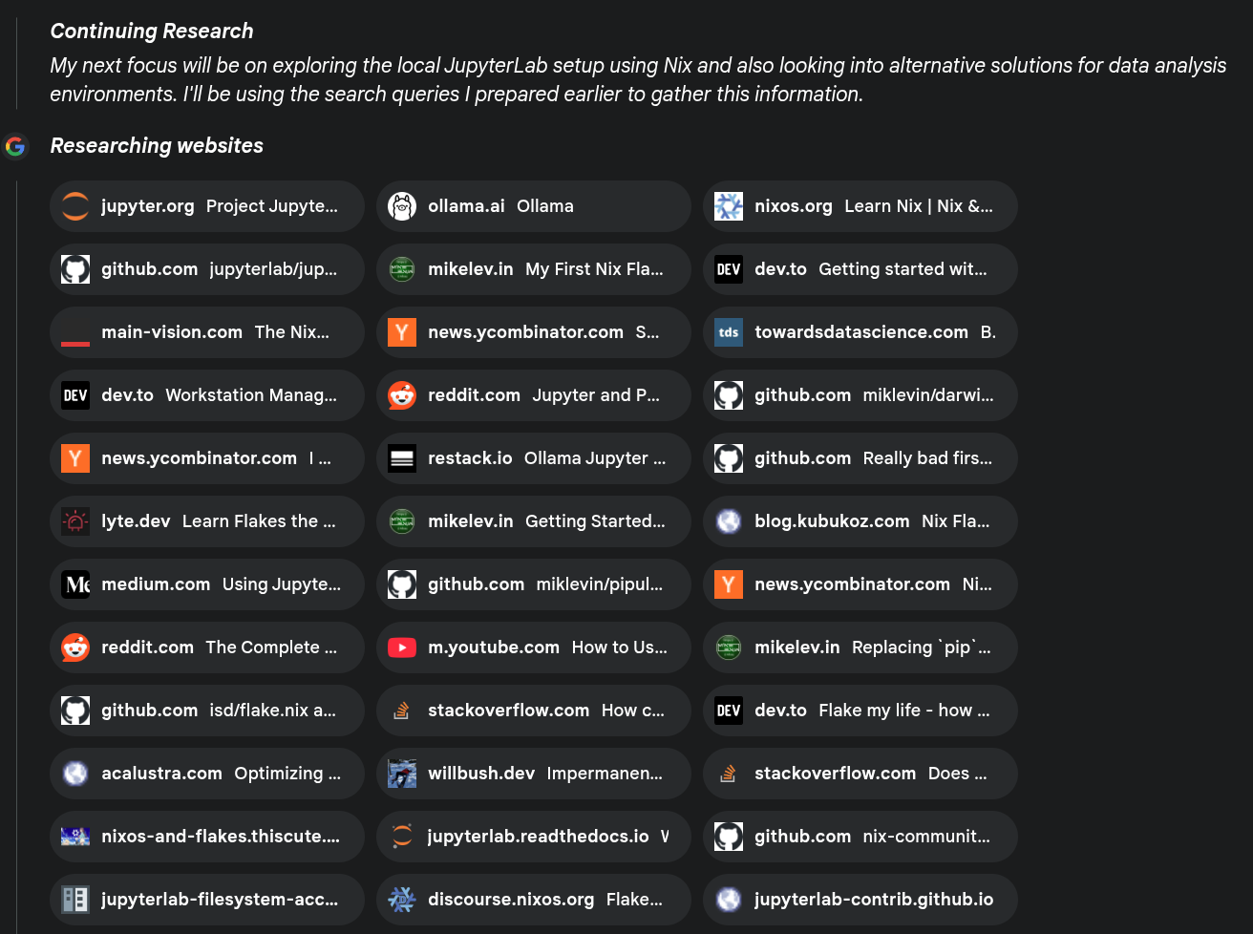This screenshot has height=934, width=1253.
Task: Open github.com miklevin/pipul... link
Action: click(x=534, y=584)
